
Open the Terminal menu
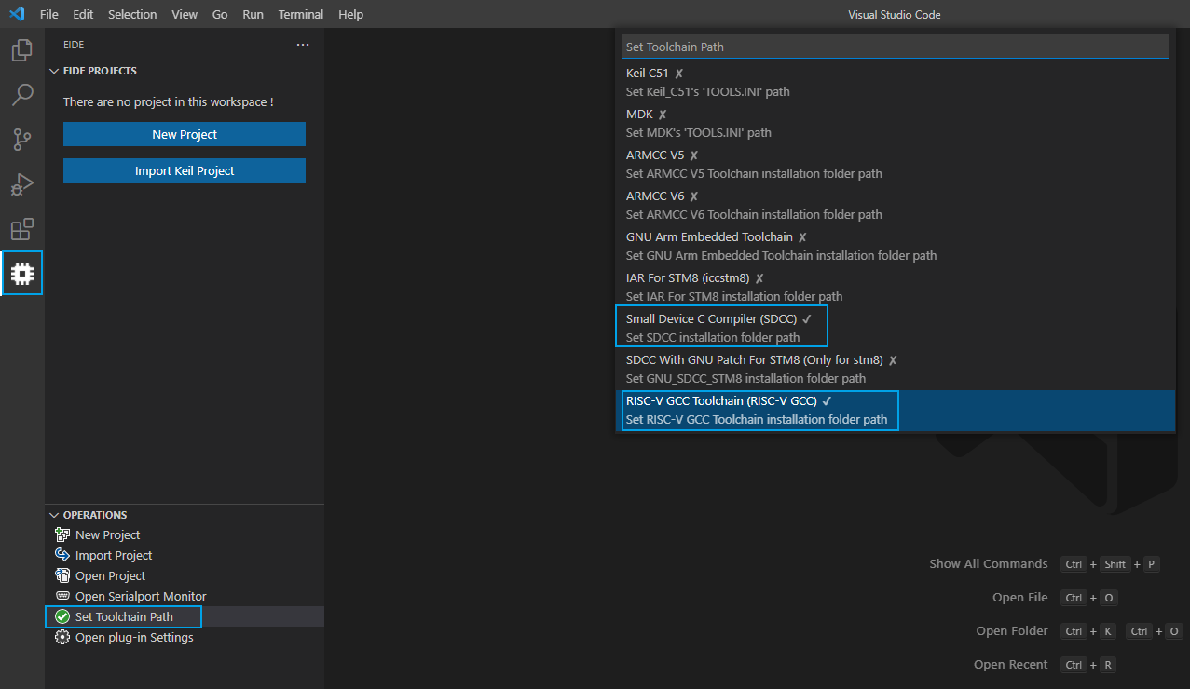pyautogui.click(x=301, y=14)
